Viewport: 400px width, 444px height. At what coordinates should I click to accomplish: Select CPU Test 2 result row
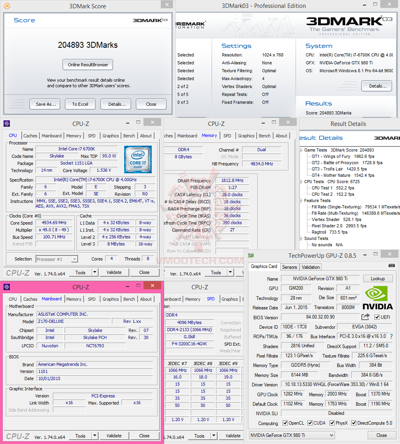[x=333, y=194]
